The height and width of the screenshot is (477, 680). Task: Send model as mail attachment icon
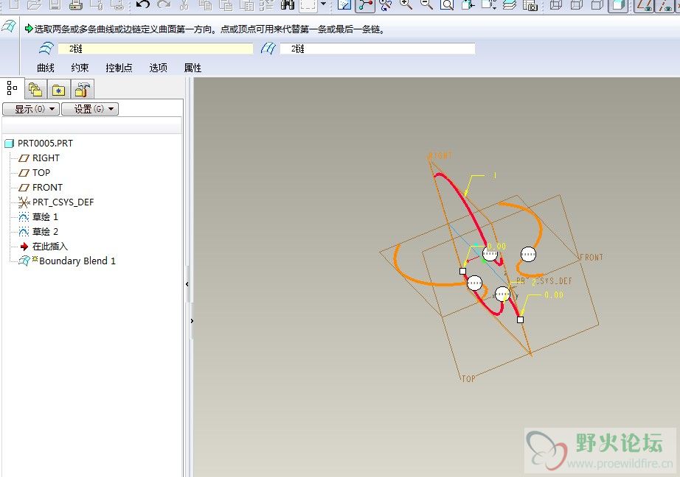97,4
